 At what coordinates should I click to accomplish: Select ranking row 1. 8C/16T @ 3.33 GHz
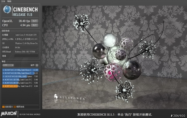click(20, 70)
